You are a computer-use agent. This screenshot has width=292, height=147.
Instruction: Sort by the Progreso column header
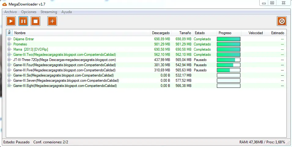click(229, 33)
